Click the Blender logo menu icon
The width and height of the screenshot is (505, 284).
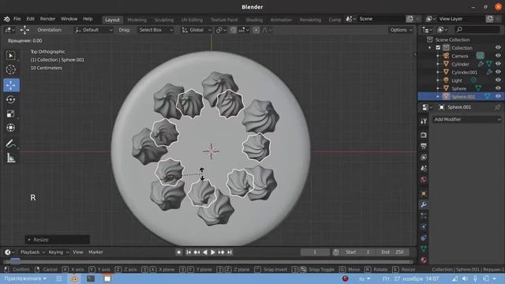pos(6,19)
